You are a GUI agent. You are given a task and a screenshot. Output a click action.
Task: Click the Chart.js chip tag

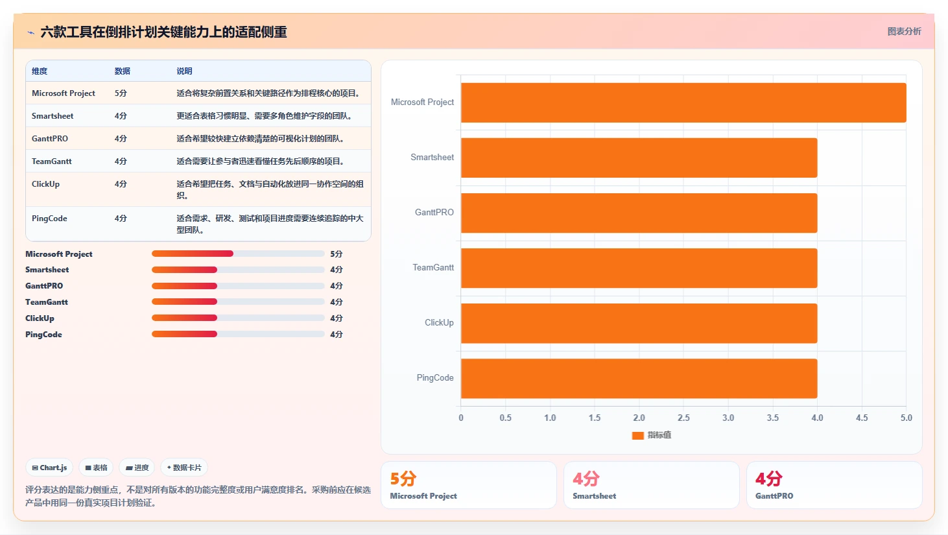(50, 468)
